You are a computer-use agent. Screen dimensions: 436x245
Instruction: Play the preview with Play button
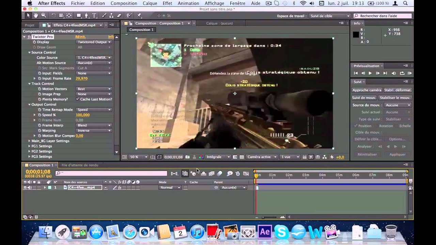370,73
